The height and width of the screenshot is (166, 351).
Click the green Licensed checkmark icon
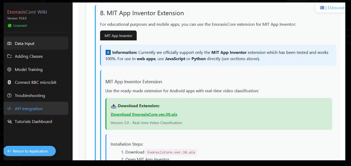[9, 26]
